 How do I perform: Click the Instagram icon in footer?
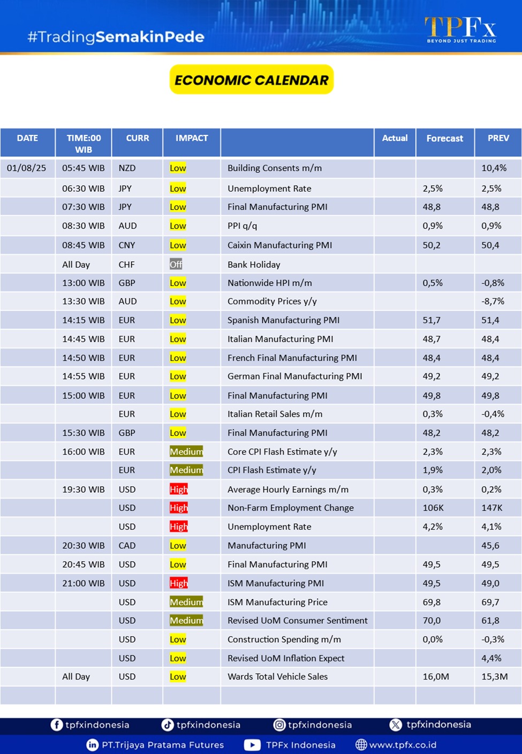coord(279,725)
